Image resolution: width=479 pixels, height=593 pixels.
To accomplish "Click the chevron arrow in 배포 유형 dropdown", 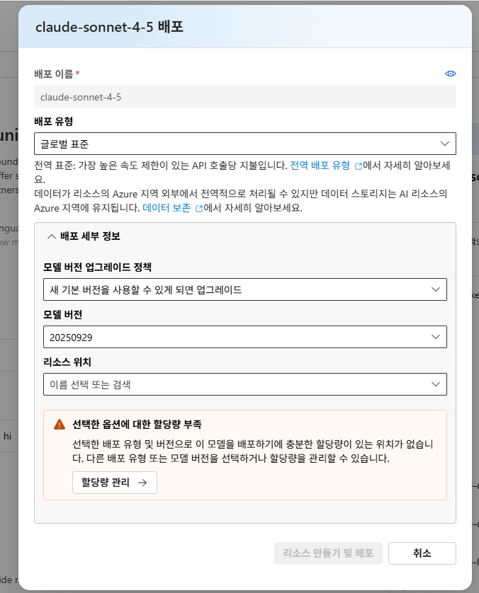I will (445, 144).
